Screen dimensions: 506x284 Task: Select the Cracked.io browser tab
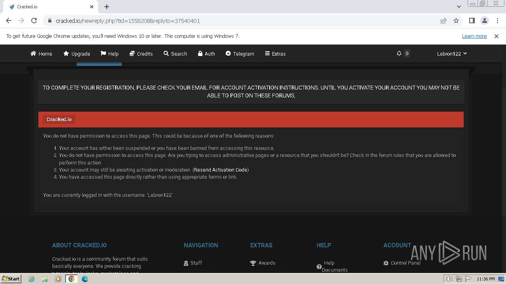coord(50,7)
